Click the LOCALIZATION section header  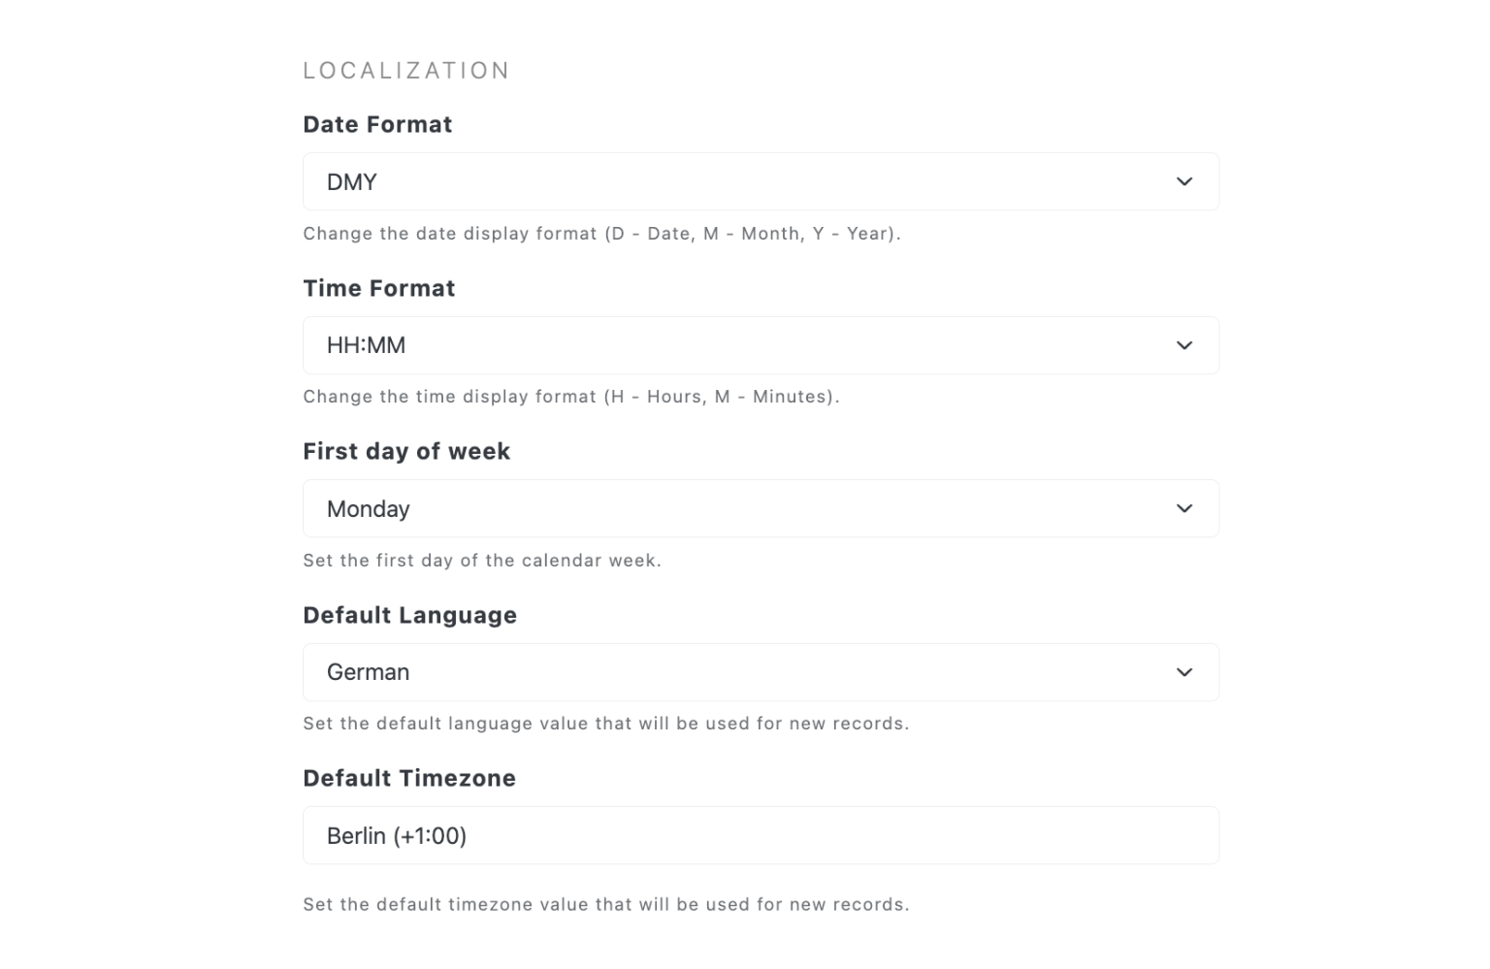pyautogui.click(x=406, y=69)
